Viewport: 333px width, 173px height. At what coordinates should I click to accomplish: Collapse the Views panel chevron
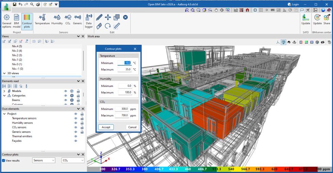coord(78,36)
